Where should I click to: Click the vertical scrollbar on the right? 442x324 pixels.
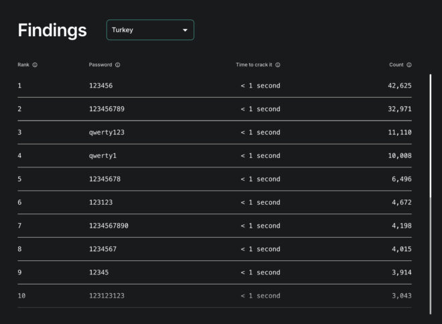pyautogui.click(x=431, y=193)
